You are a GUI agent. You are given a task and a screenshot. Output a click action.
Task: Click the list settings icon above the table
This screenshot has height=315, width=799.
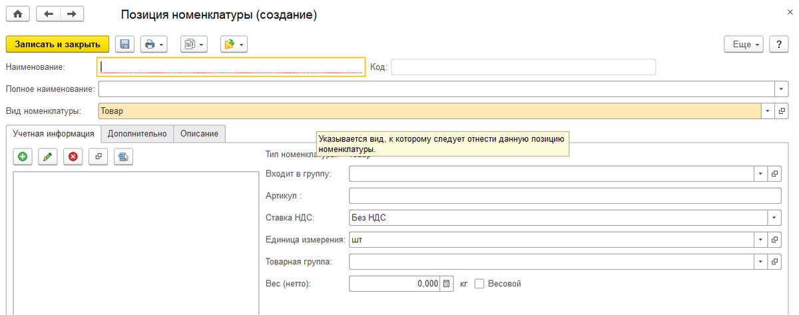pyautogui.click(x=123, y=157)
